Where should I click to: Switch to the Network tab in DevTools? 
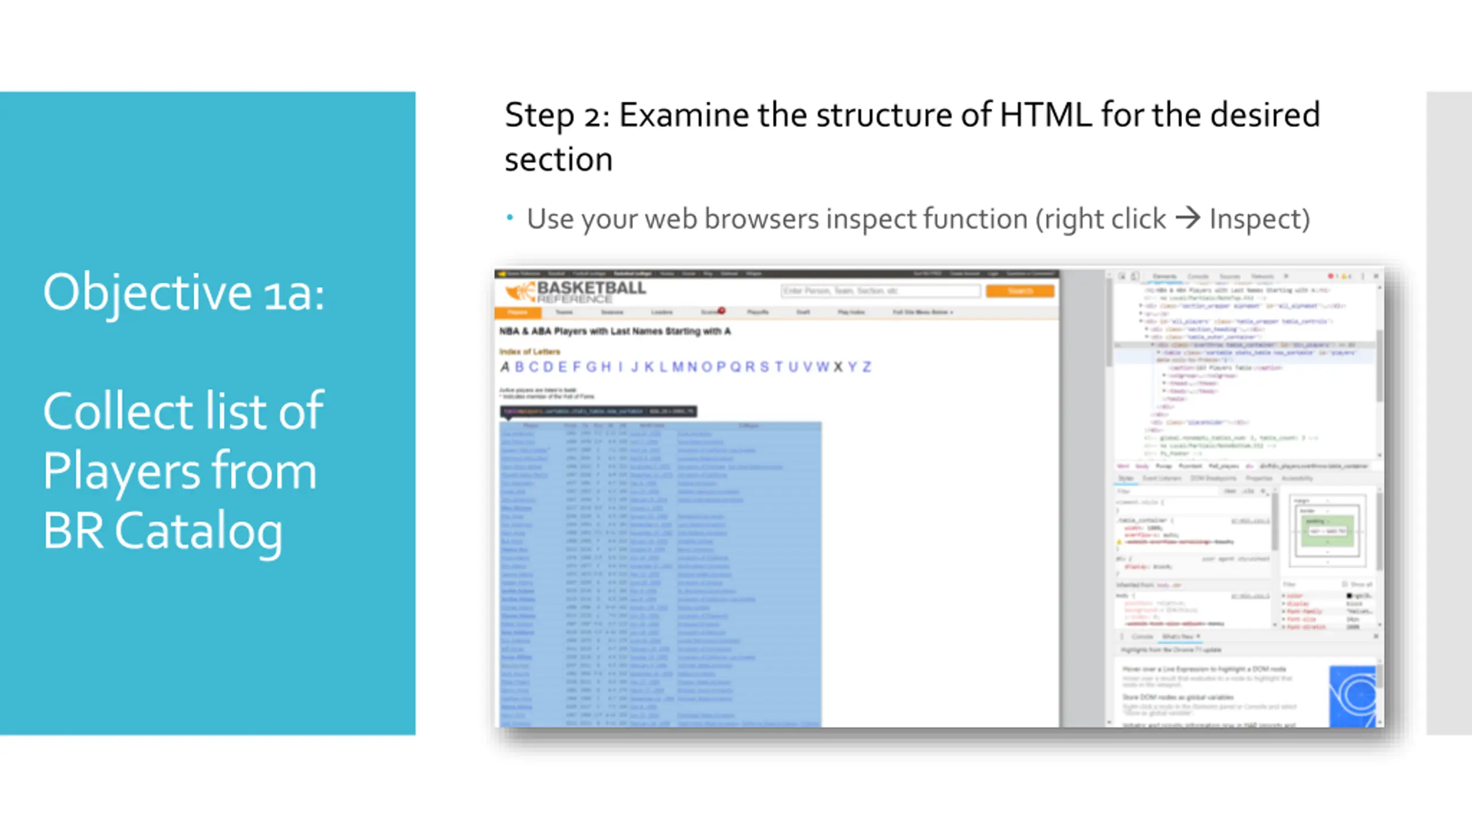click(x=1262, y=277)
